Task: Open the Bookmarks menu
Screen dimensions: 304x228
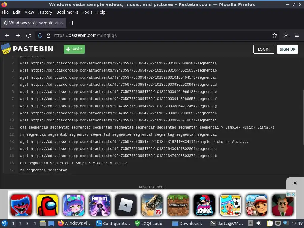Action: 67,12
